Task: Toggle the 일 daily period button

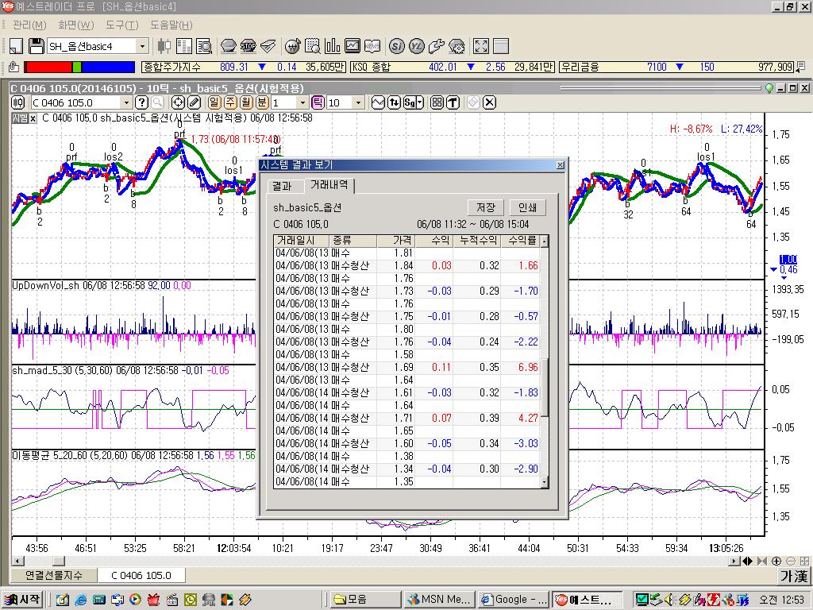Action: pyautogui.click(x=215, y=102)
